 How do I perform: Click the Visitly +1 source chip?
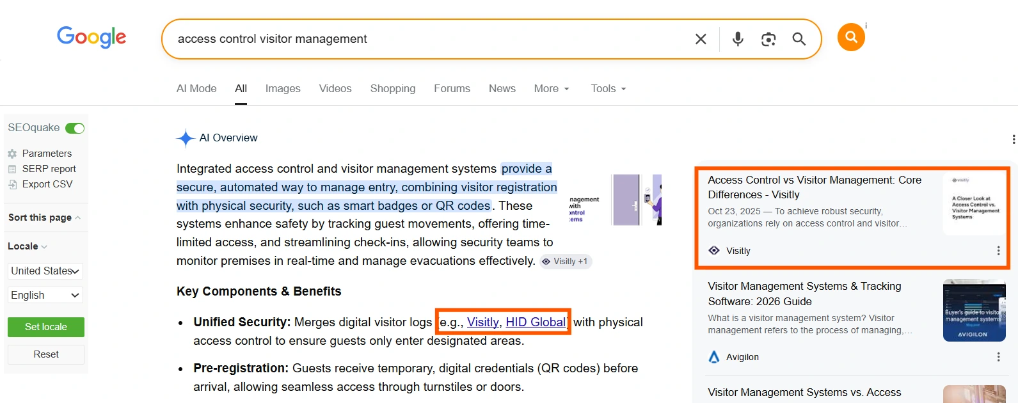coord(566,262)
